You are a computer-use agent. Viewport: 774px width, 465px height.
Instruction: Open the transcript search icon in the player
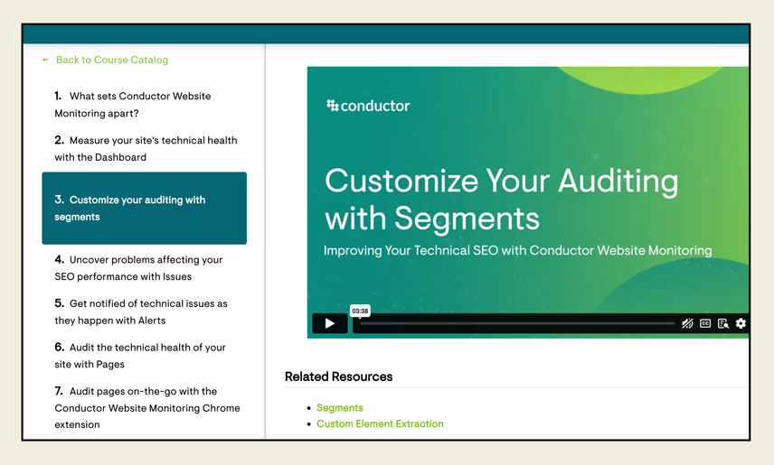[x=723, y=323]
